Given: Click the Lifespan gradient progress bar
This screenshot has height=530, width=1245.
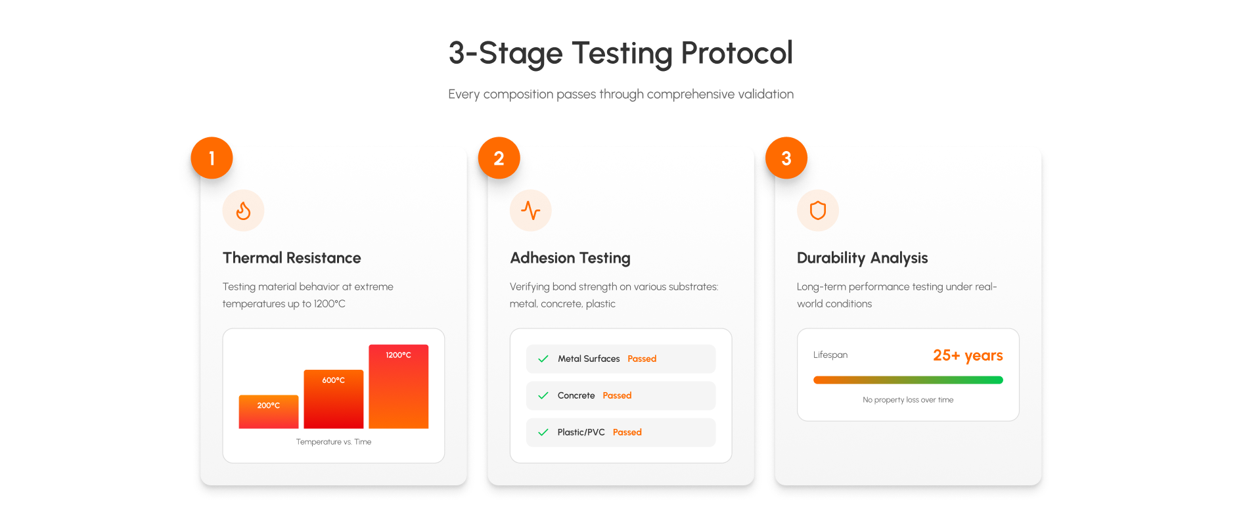Looking at the screenshot, I should 908,380.
